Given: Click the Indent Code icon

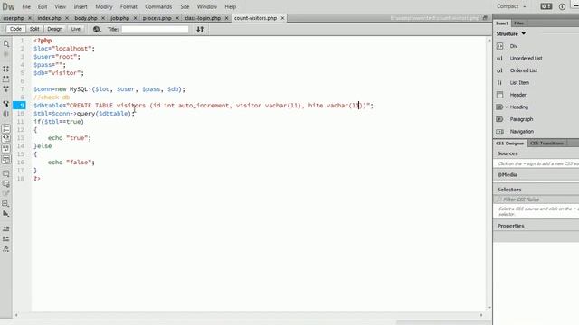Looking at the screenshot, I should point(6,228).
